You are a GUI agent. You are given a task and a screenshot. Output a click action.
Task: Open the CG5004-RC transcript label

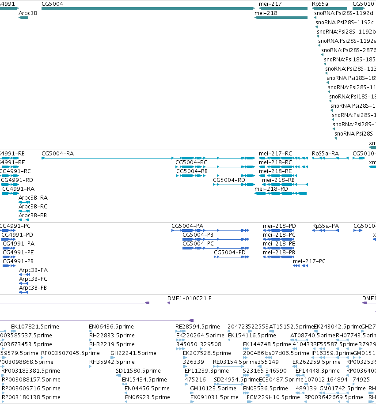coord(191,162)
